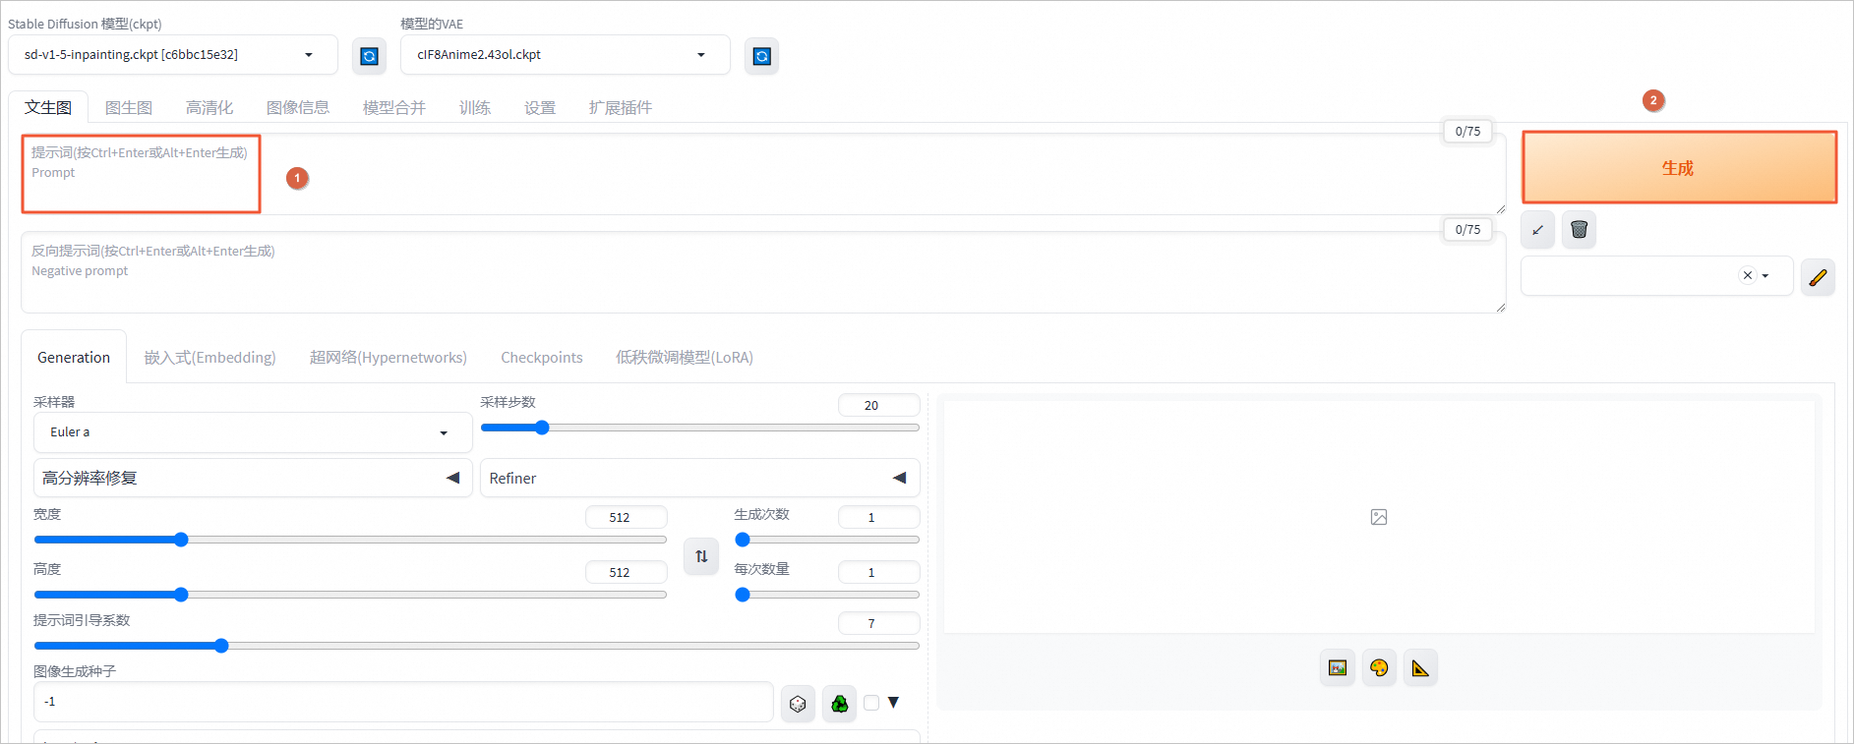
Task: Open the 训练 tab
Action: click(475, 108)
